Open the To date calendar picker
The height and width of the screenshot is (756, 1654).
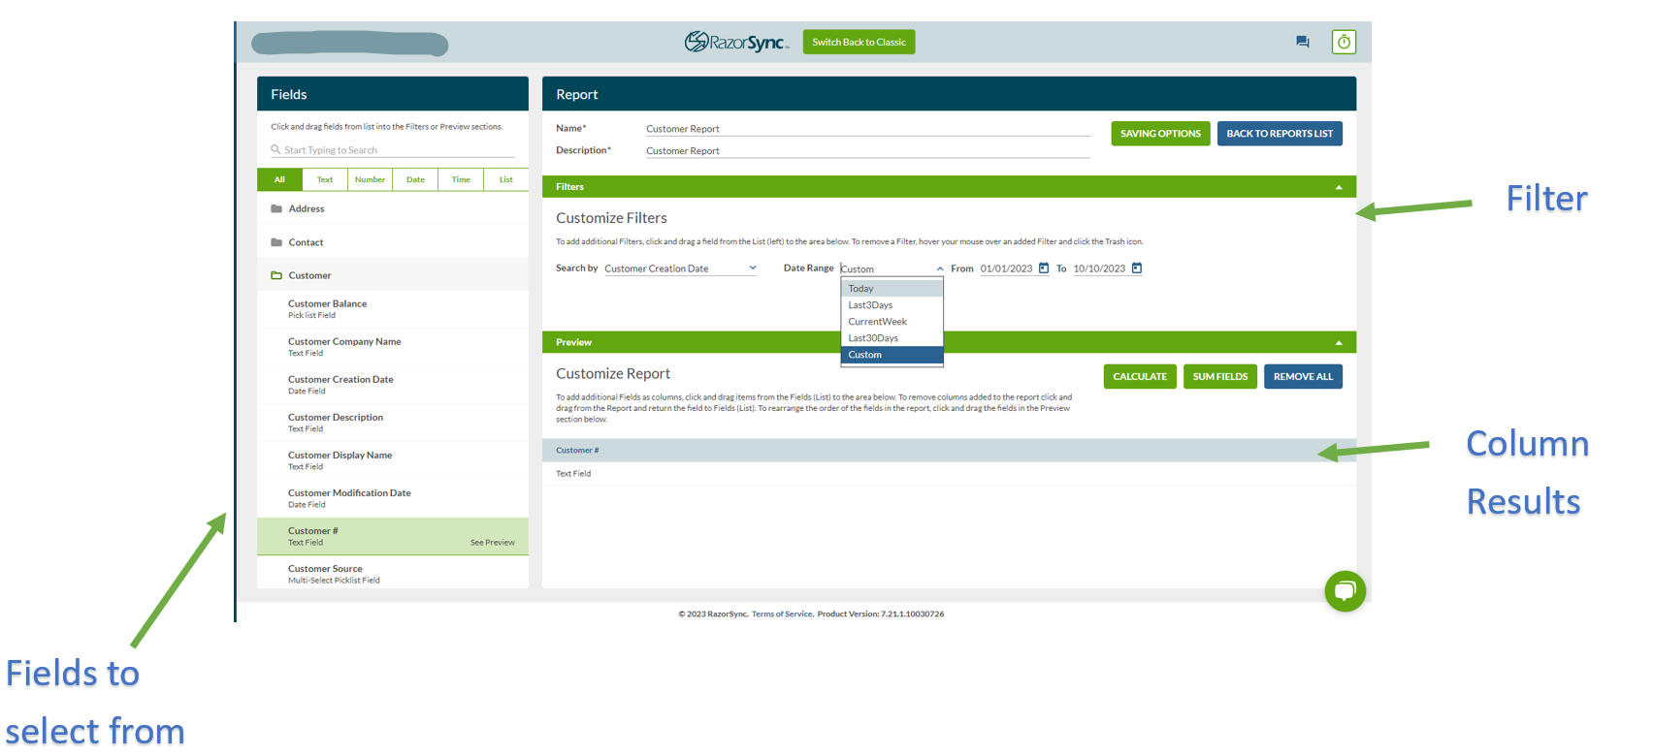1137,268
